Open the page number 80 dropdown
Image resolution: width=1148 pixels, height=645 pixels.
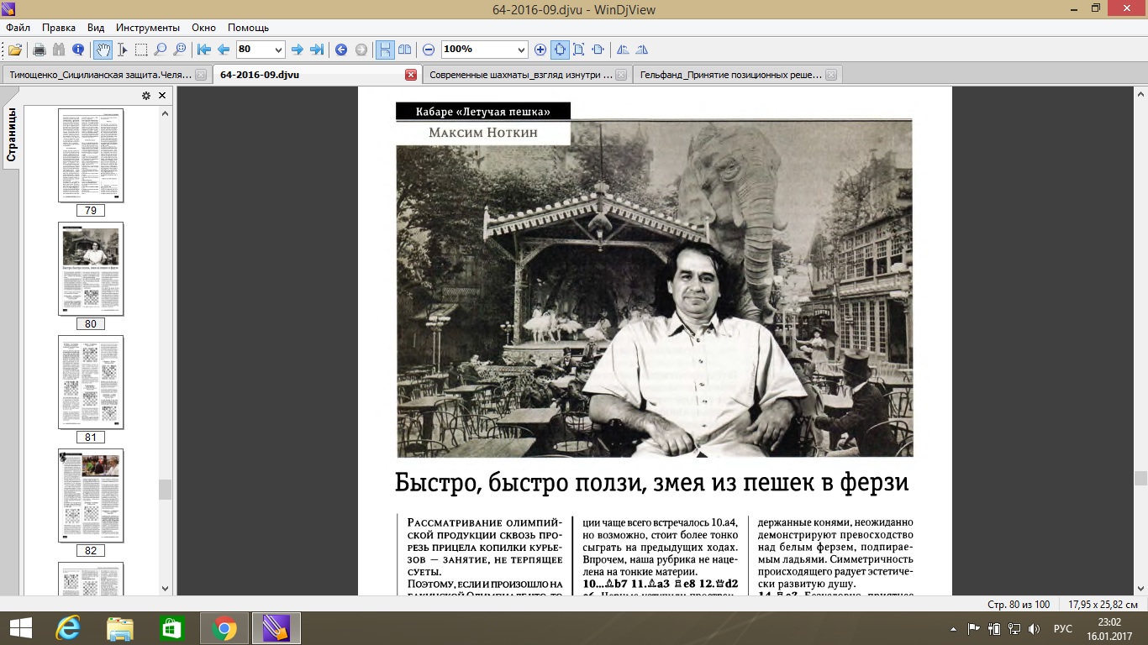[x=279, y=50]
